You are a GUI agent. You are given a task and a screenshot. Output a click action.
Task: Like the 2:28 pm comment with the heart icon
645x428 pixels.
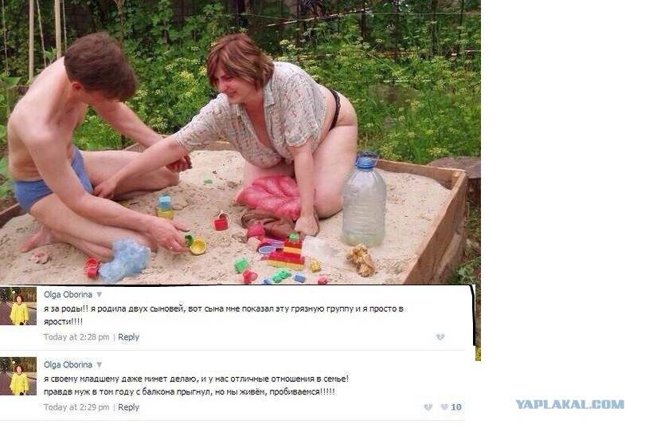[x=440, y=337]
